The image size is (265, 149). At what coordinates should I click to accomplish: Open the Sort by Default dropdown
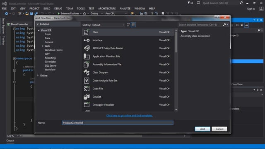pyautogui.click(x=108, y=25)
